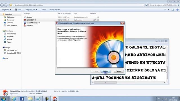
Task: Click the NBR6606THA file icon
Action: tap(25, 20)
